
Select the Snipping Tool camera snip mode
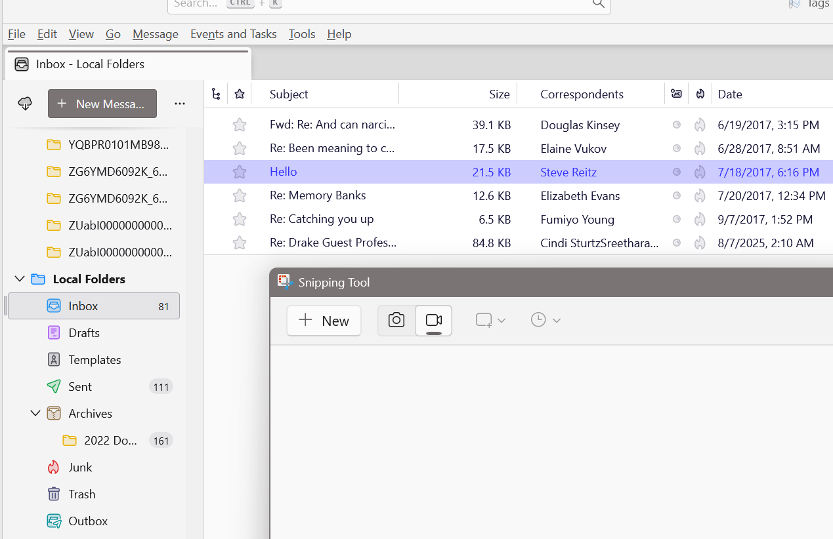tap(396, 321)
